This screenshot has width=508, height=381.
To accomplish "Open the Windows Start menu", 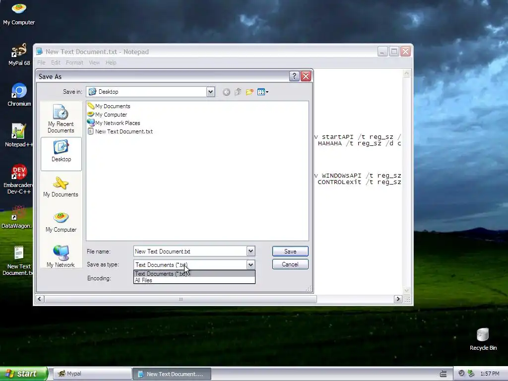I will (x=24, y=374).
